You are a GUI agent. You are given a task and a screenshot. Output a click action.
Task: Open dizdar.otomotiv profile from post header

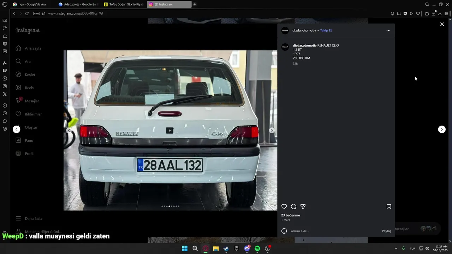304,30
